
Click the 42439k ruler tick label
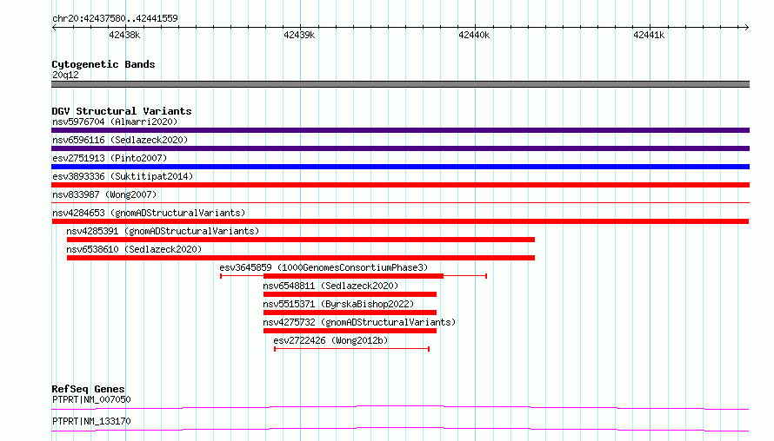click(299, 35)
